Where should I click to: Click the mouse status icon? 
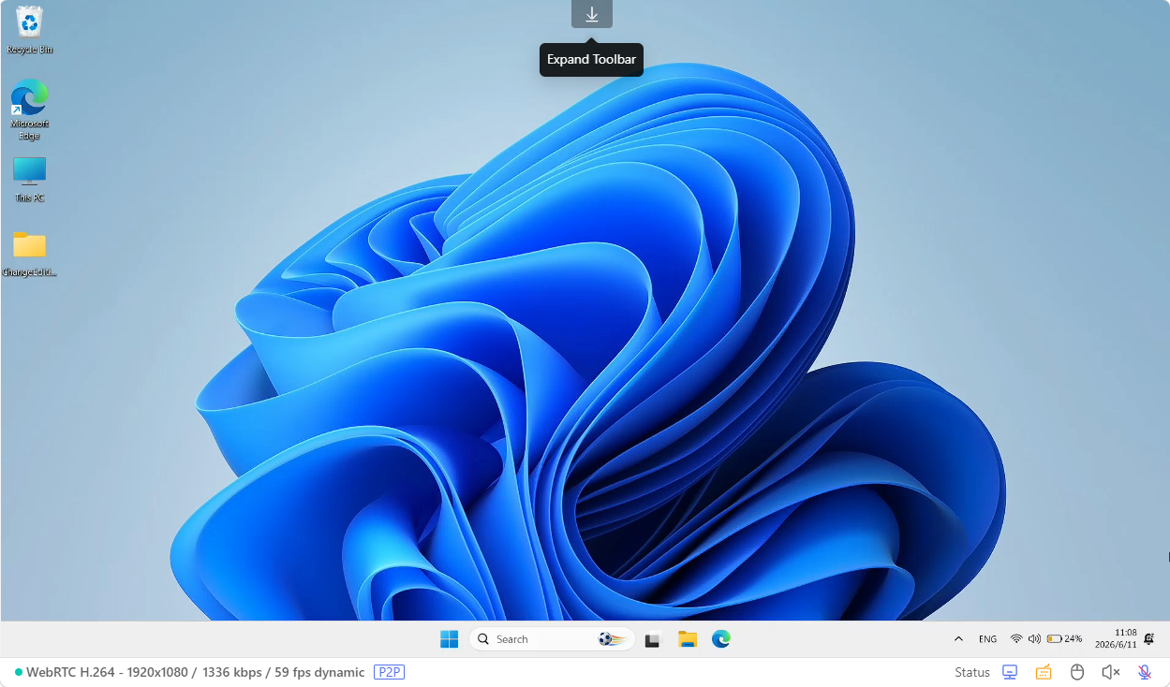(1077, 672)
